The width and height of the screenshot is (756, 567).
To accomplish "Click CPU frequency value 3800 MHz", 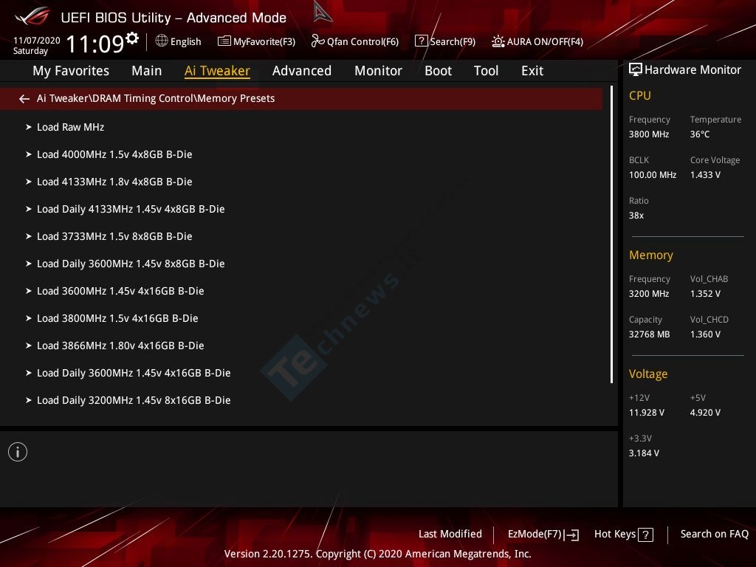I will 648,134.
